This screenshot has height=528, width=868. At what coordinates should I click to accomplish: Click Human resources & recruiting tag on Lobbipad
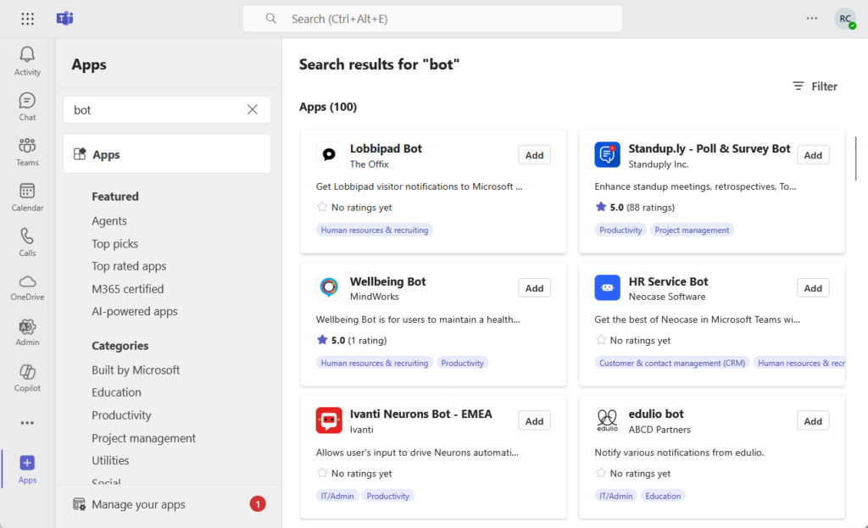coord(374,230)
